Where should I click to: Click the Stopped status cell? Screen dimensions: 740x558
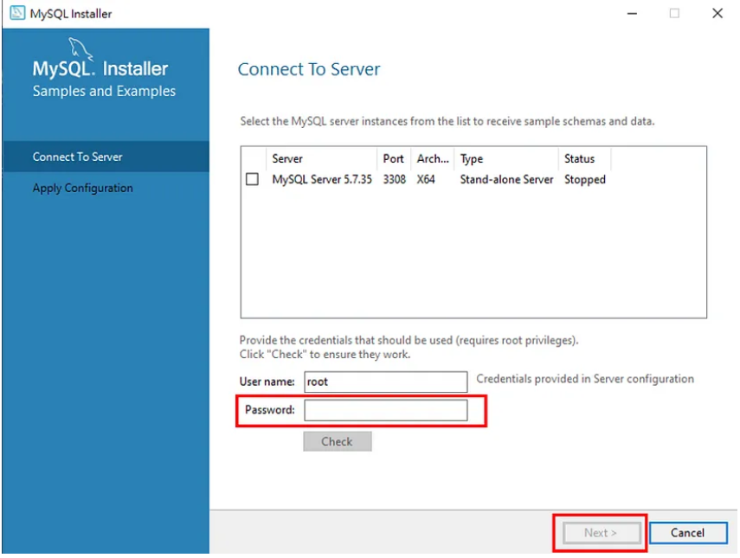pyautogui.click(x=585, y=180)
